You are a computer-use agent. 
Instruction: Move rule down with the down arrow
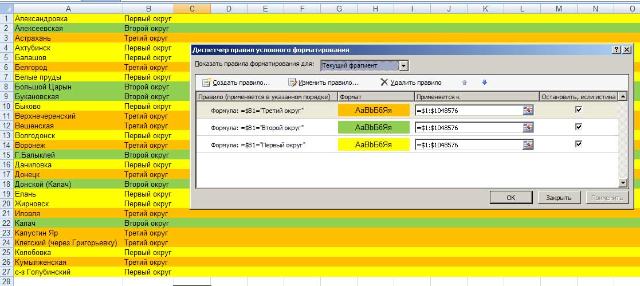(x=484, y=83)
